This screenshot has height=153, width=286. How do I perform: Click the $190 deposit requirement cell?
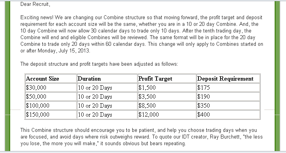click(x=228, y=97)
